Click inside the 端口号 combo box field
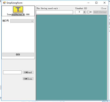 point(22,21)
